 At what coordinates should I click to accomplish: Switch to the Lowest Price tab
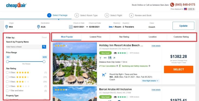point(95,37)
